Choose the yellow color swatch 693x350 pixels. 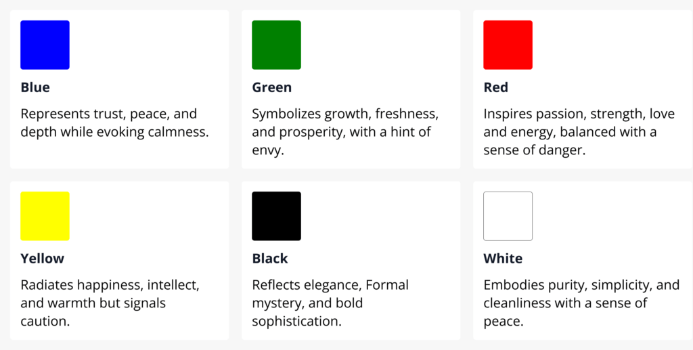[45, 216]
